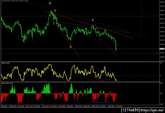Screen dimensions: 165x113
Task: Click the highlighted current price marker
Action: point(162,49)
